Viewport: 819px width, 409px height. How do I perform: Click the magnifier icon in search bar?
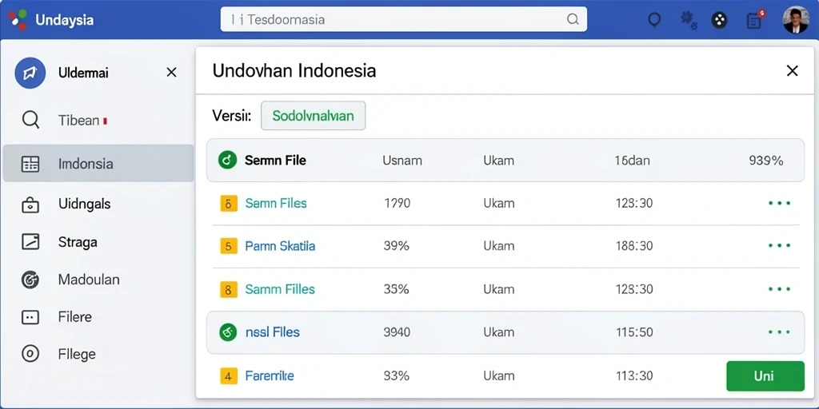point(573,19)
